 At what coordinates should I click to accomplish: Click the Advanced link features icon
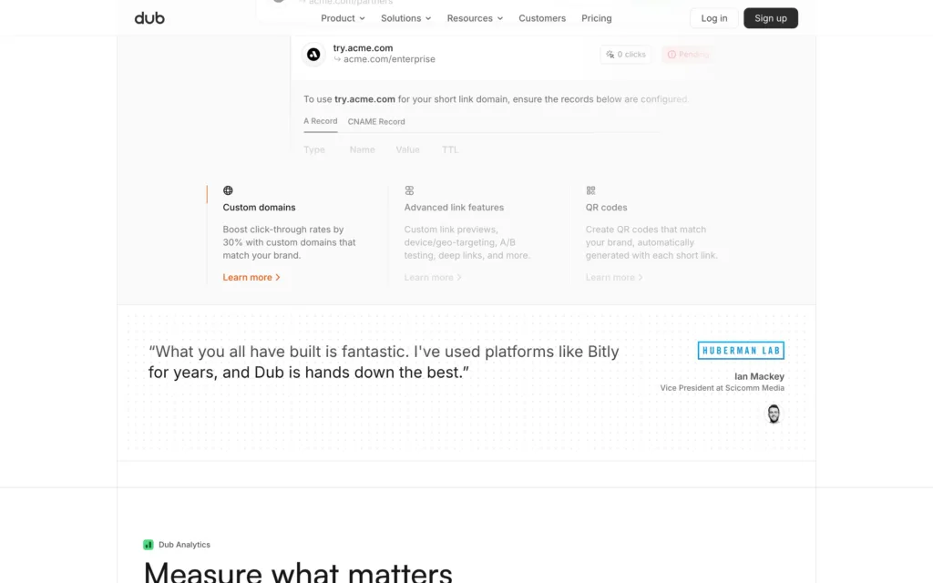pyautogui.click(x=409, y=190)
